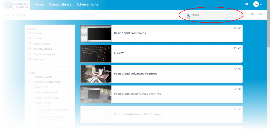Select the Carlson Point Cloud topic
The height and width of the screenshot is (130, 270).
[x=45, y=92]
